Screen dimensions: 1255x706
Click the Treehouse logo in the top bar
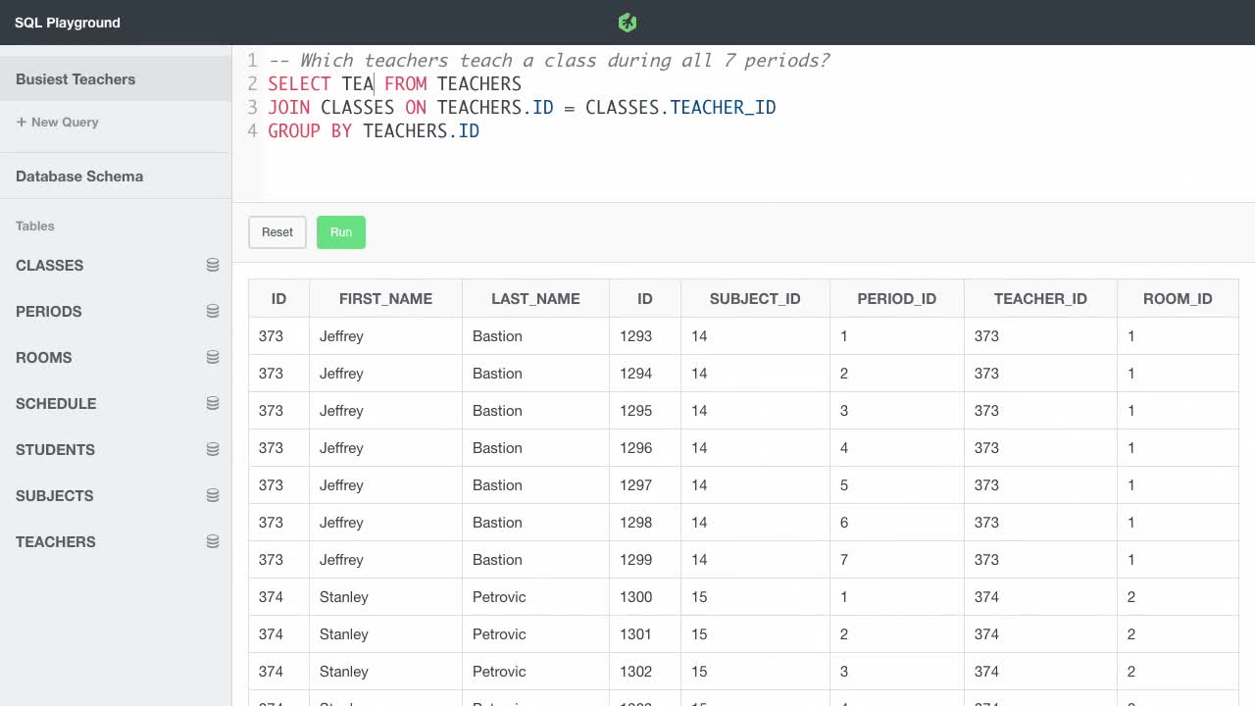627,22
